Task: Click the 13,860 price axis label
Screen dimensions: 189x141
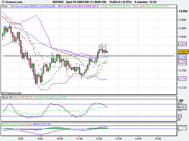Action: [182, 28]
